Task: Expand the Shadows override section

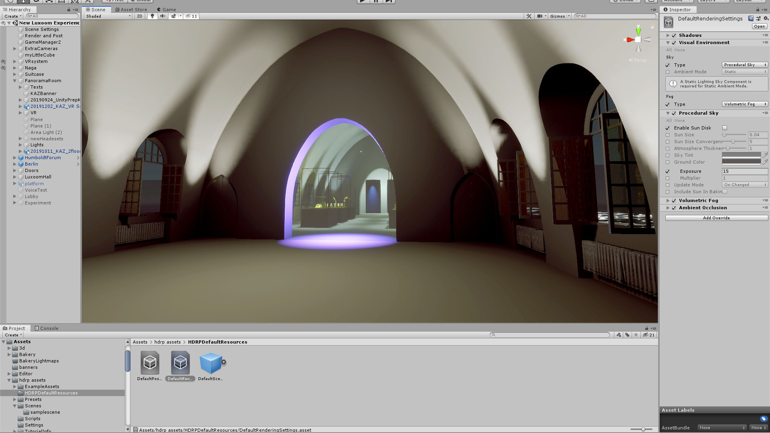Action: click(x=668, y=35)
